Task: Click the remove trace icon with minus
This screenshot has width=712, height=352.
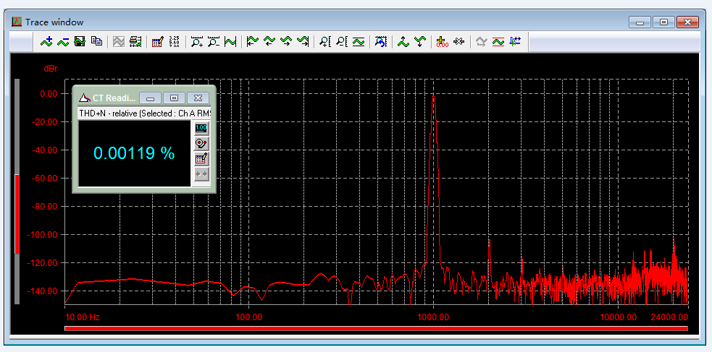Action: coord(63,42)
